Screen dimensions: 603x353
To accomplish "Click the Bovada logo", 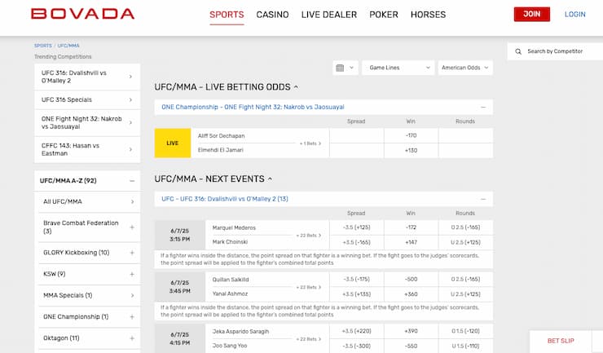I will click(82, 14).
